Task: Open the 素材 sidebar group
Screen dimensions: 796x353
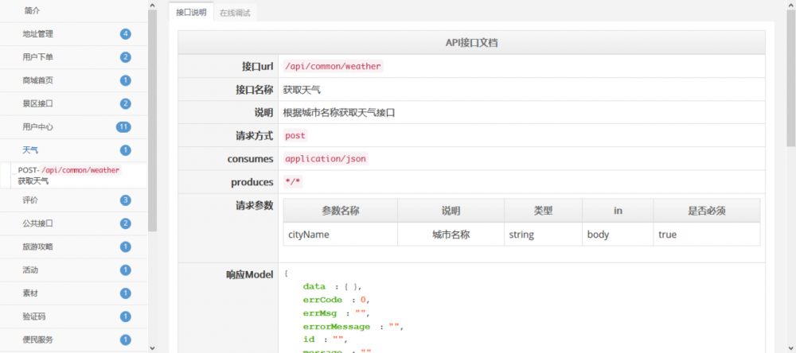Action: 73,293
